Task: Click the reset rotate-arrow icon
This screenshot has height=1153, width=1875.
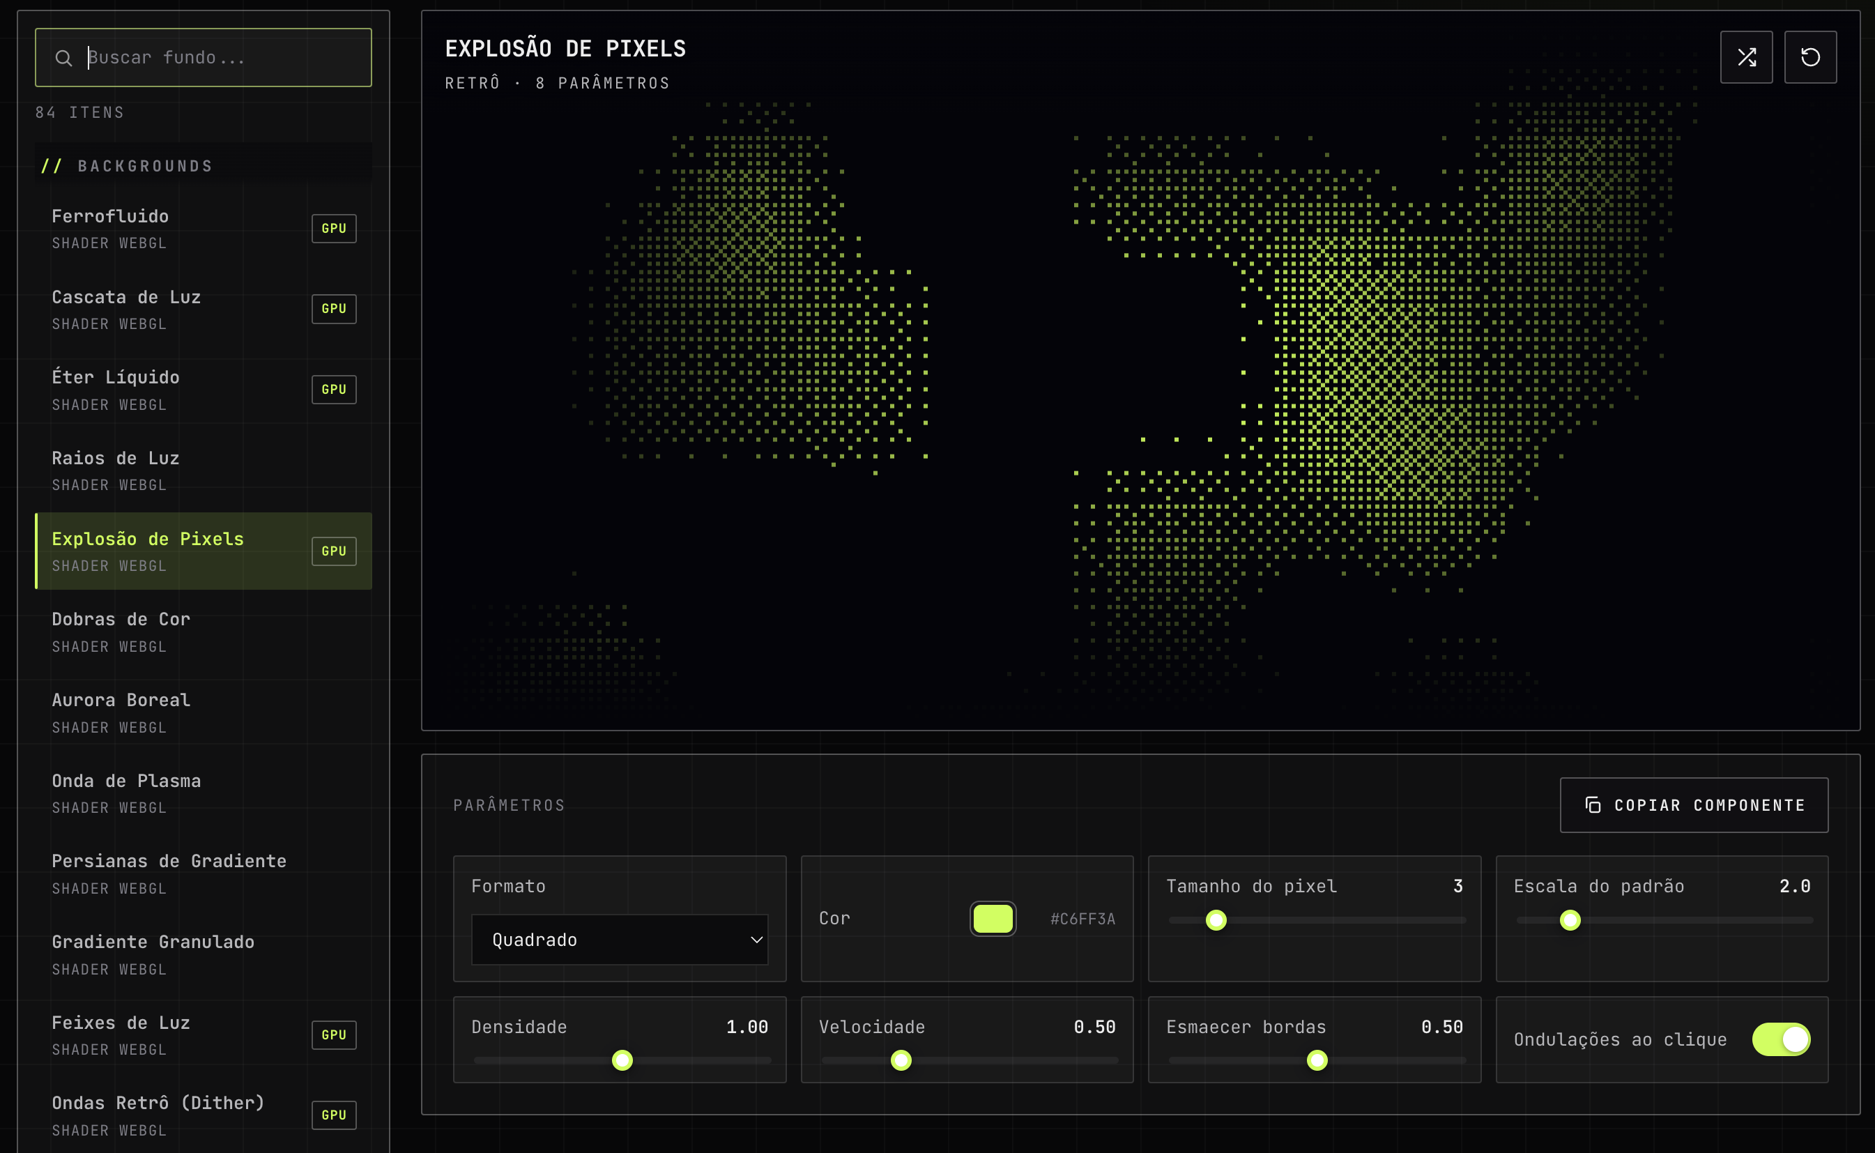Action: pos(1810,57)
